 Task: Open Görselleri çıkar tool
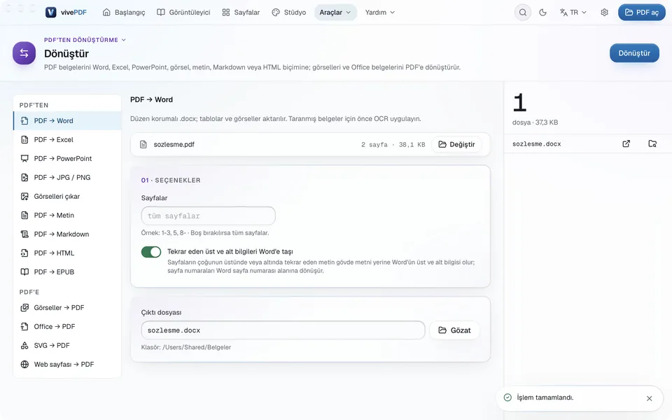point(67,196)
